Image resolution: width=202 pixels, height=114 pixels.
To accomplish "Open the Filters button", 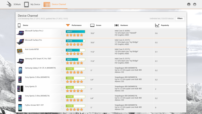I will click(180, 18).
